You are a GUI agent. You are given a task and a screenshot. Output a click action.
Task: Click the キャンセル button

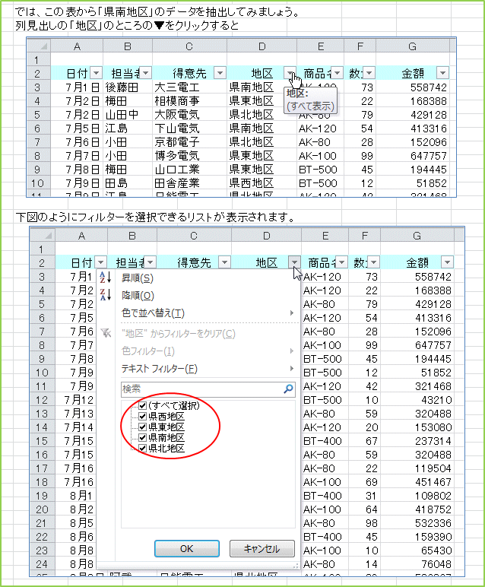coord(262,548)
